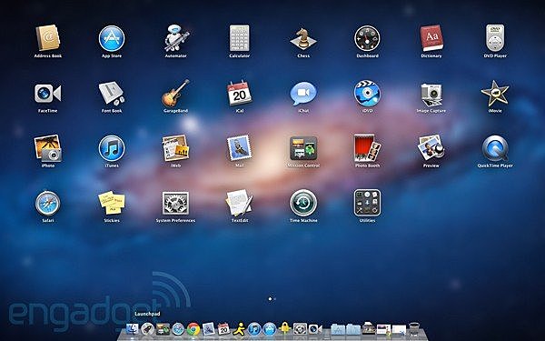Launch the Dictionary app
Image resolution: width=545 pixels, height=341 pixels.
click(x=431, y=38)
